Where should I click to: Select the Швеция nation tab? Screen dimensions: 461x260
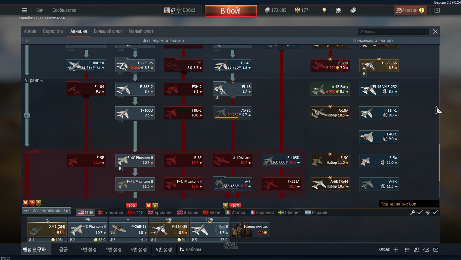tap(289, 213)
